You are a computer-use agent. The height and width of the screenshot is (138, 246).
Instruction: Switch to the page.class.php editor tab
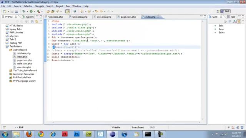pyautogui.click(x=128, y=17)
